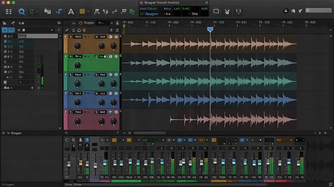Collapse the left panel list with the up arrow
Image resolution: width=334 pixels, height=187 pixels.
click(59, 30)
